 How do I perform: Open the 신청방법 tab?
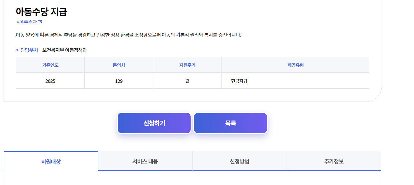point(240,161)
